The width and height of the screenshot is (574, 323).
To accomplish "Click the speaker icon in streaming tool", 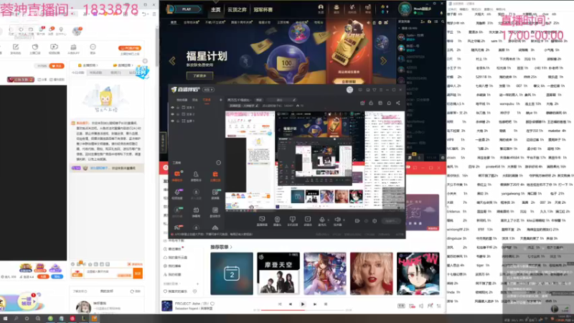I will point(337,220).
